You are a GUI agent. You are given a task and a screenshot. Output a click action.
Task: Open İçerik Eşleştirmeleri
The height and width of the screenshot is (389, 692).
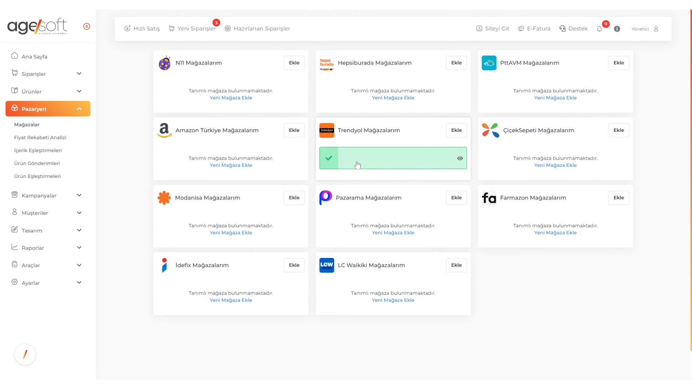38,151
